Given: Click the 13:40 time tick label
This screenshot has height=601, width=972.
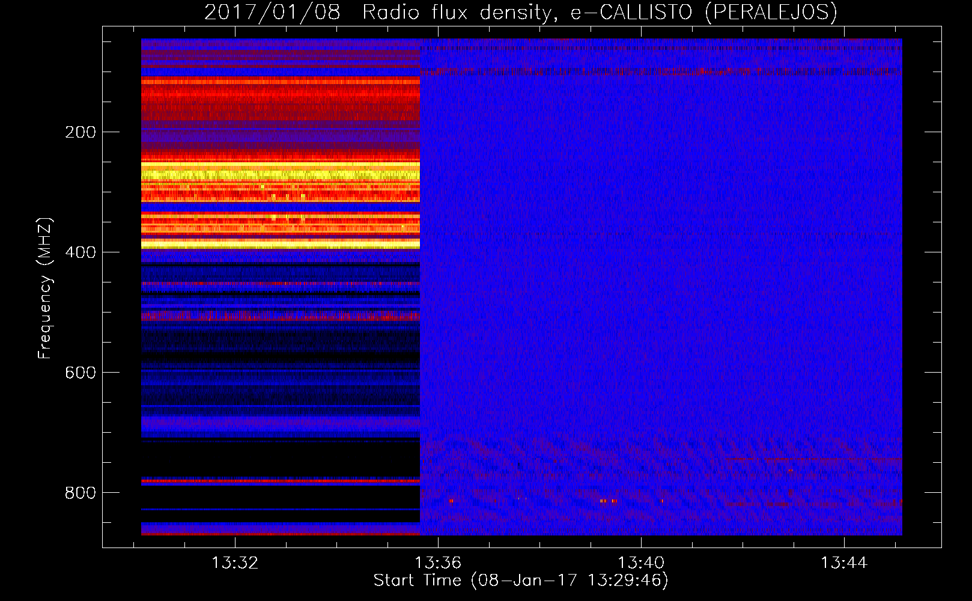Looking at the screenshot, I should click(x=641, y=563).
